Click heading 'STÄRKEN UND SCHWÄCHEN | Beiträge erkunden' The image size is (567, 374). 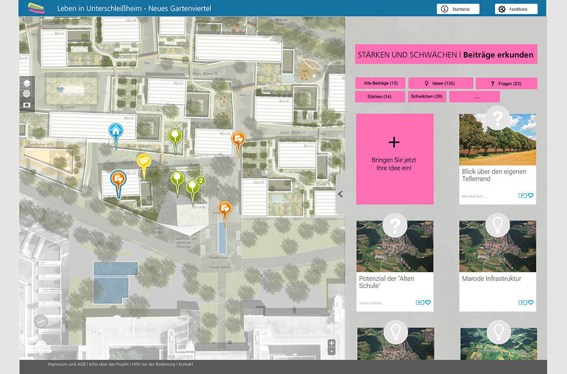pyautogui.click(x=446, y=55)
